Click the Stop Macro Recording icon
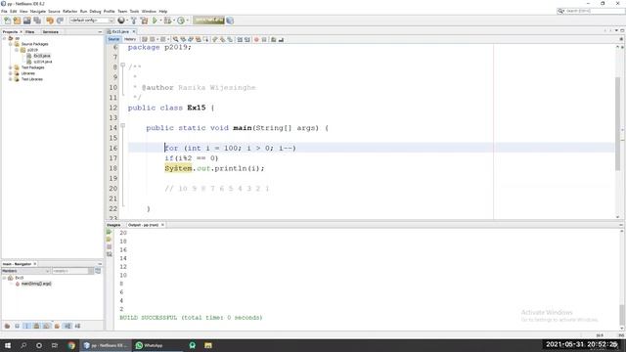This screenshot has width=626, height=352. tap(264, 39)
